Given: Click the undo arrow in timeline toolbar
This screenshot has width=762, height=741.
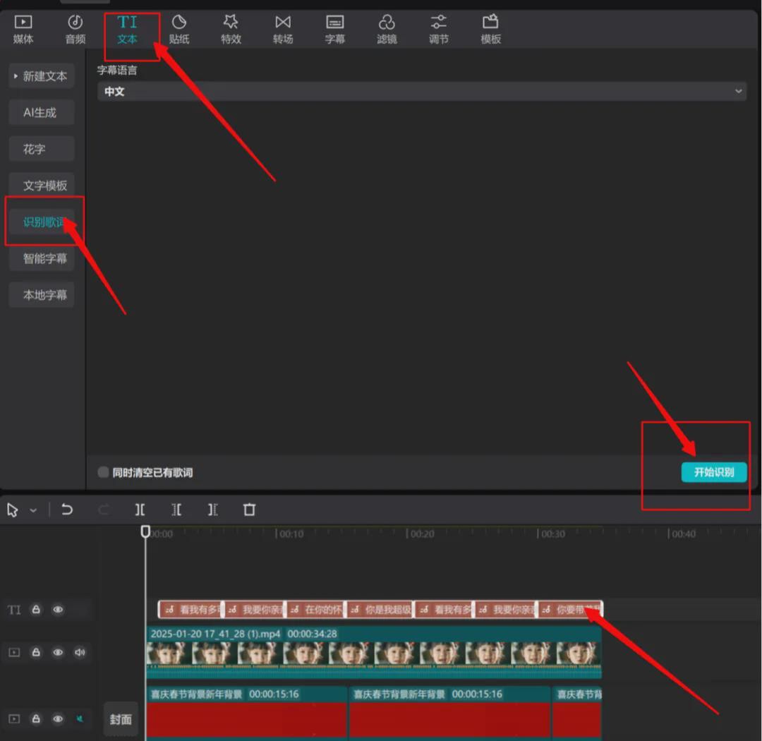Looking at the screenshot, I should tap(67, 510).
